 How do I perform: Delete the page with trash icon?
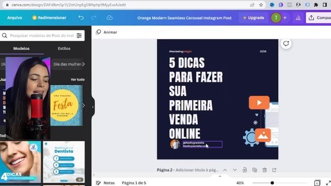[264, 170]
